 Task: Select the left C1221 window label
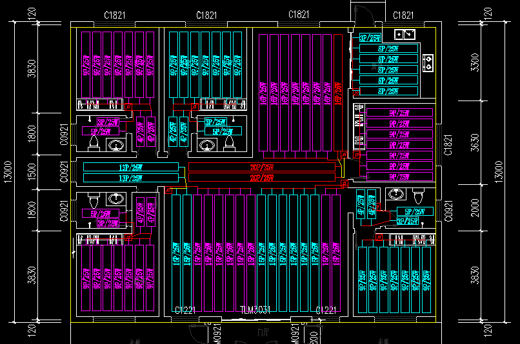click(185, 311)
